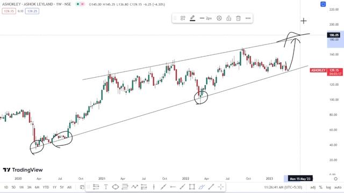Open the three-dots more menu in drawing toolbar
This screenshot has height=193, width=344.
click(x=248, y=18)
